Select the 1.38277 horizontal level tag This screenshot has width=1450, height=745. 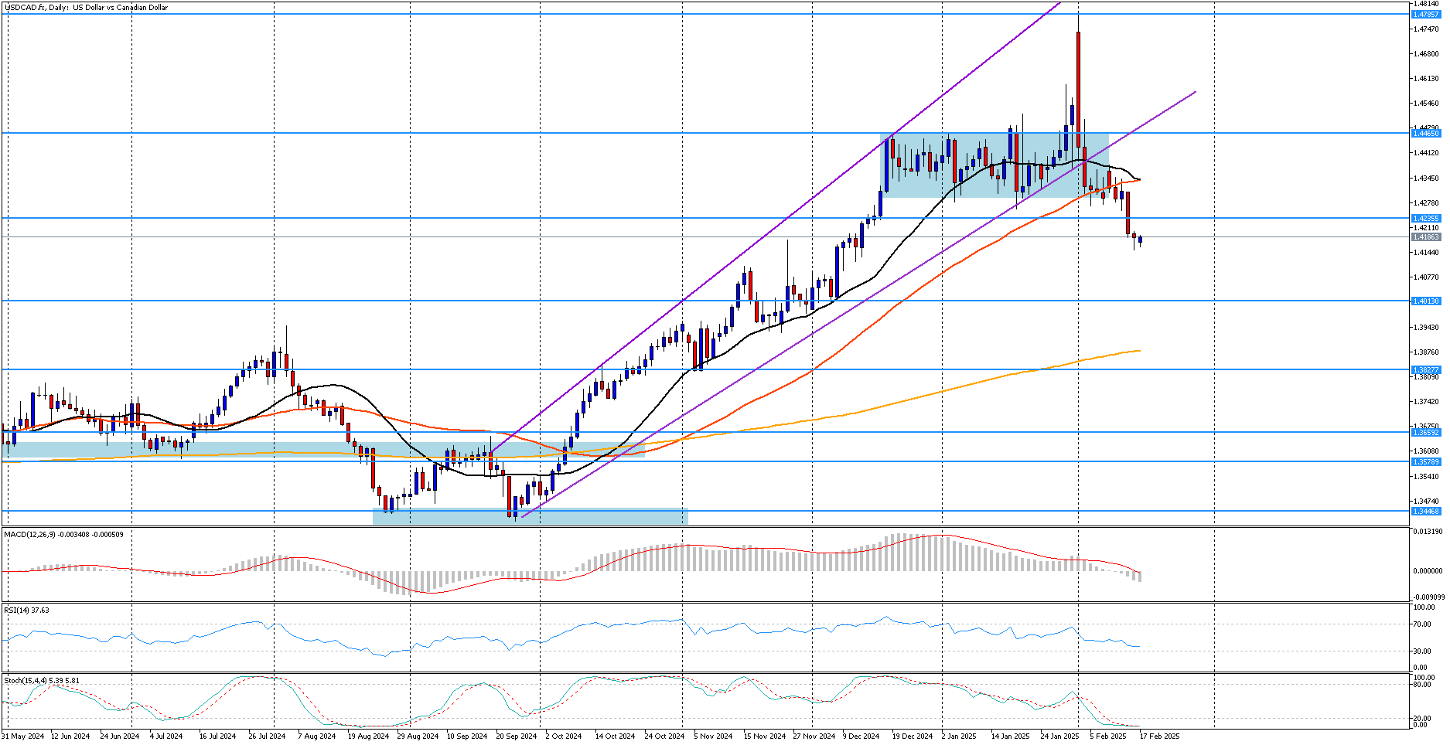click(x=1425, y=370)
